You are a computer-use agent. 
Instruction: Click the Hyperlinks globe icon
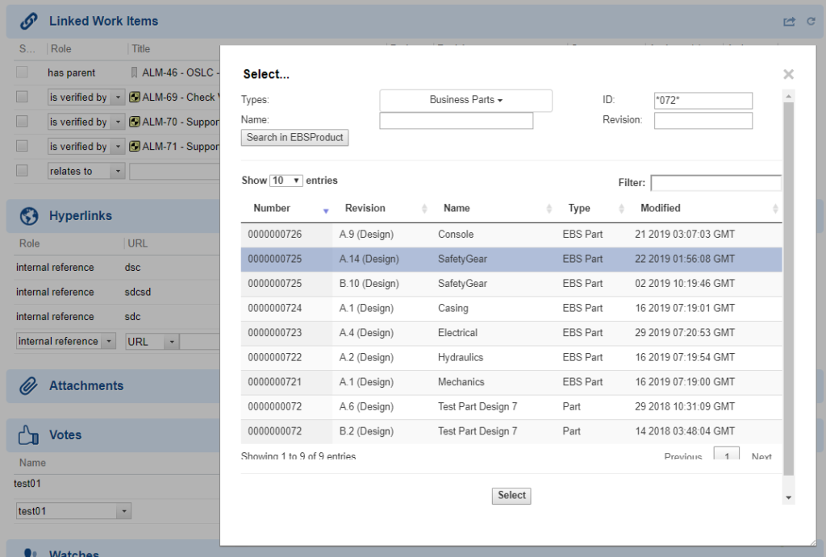point(29,216)
